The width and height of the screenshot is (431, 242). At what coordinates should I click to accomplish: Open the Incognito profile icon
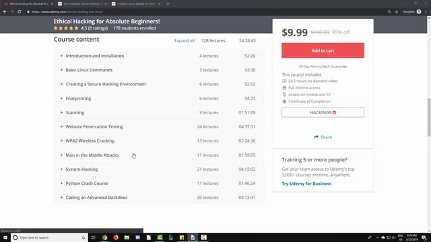tap(419, 12)
